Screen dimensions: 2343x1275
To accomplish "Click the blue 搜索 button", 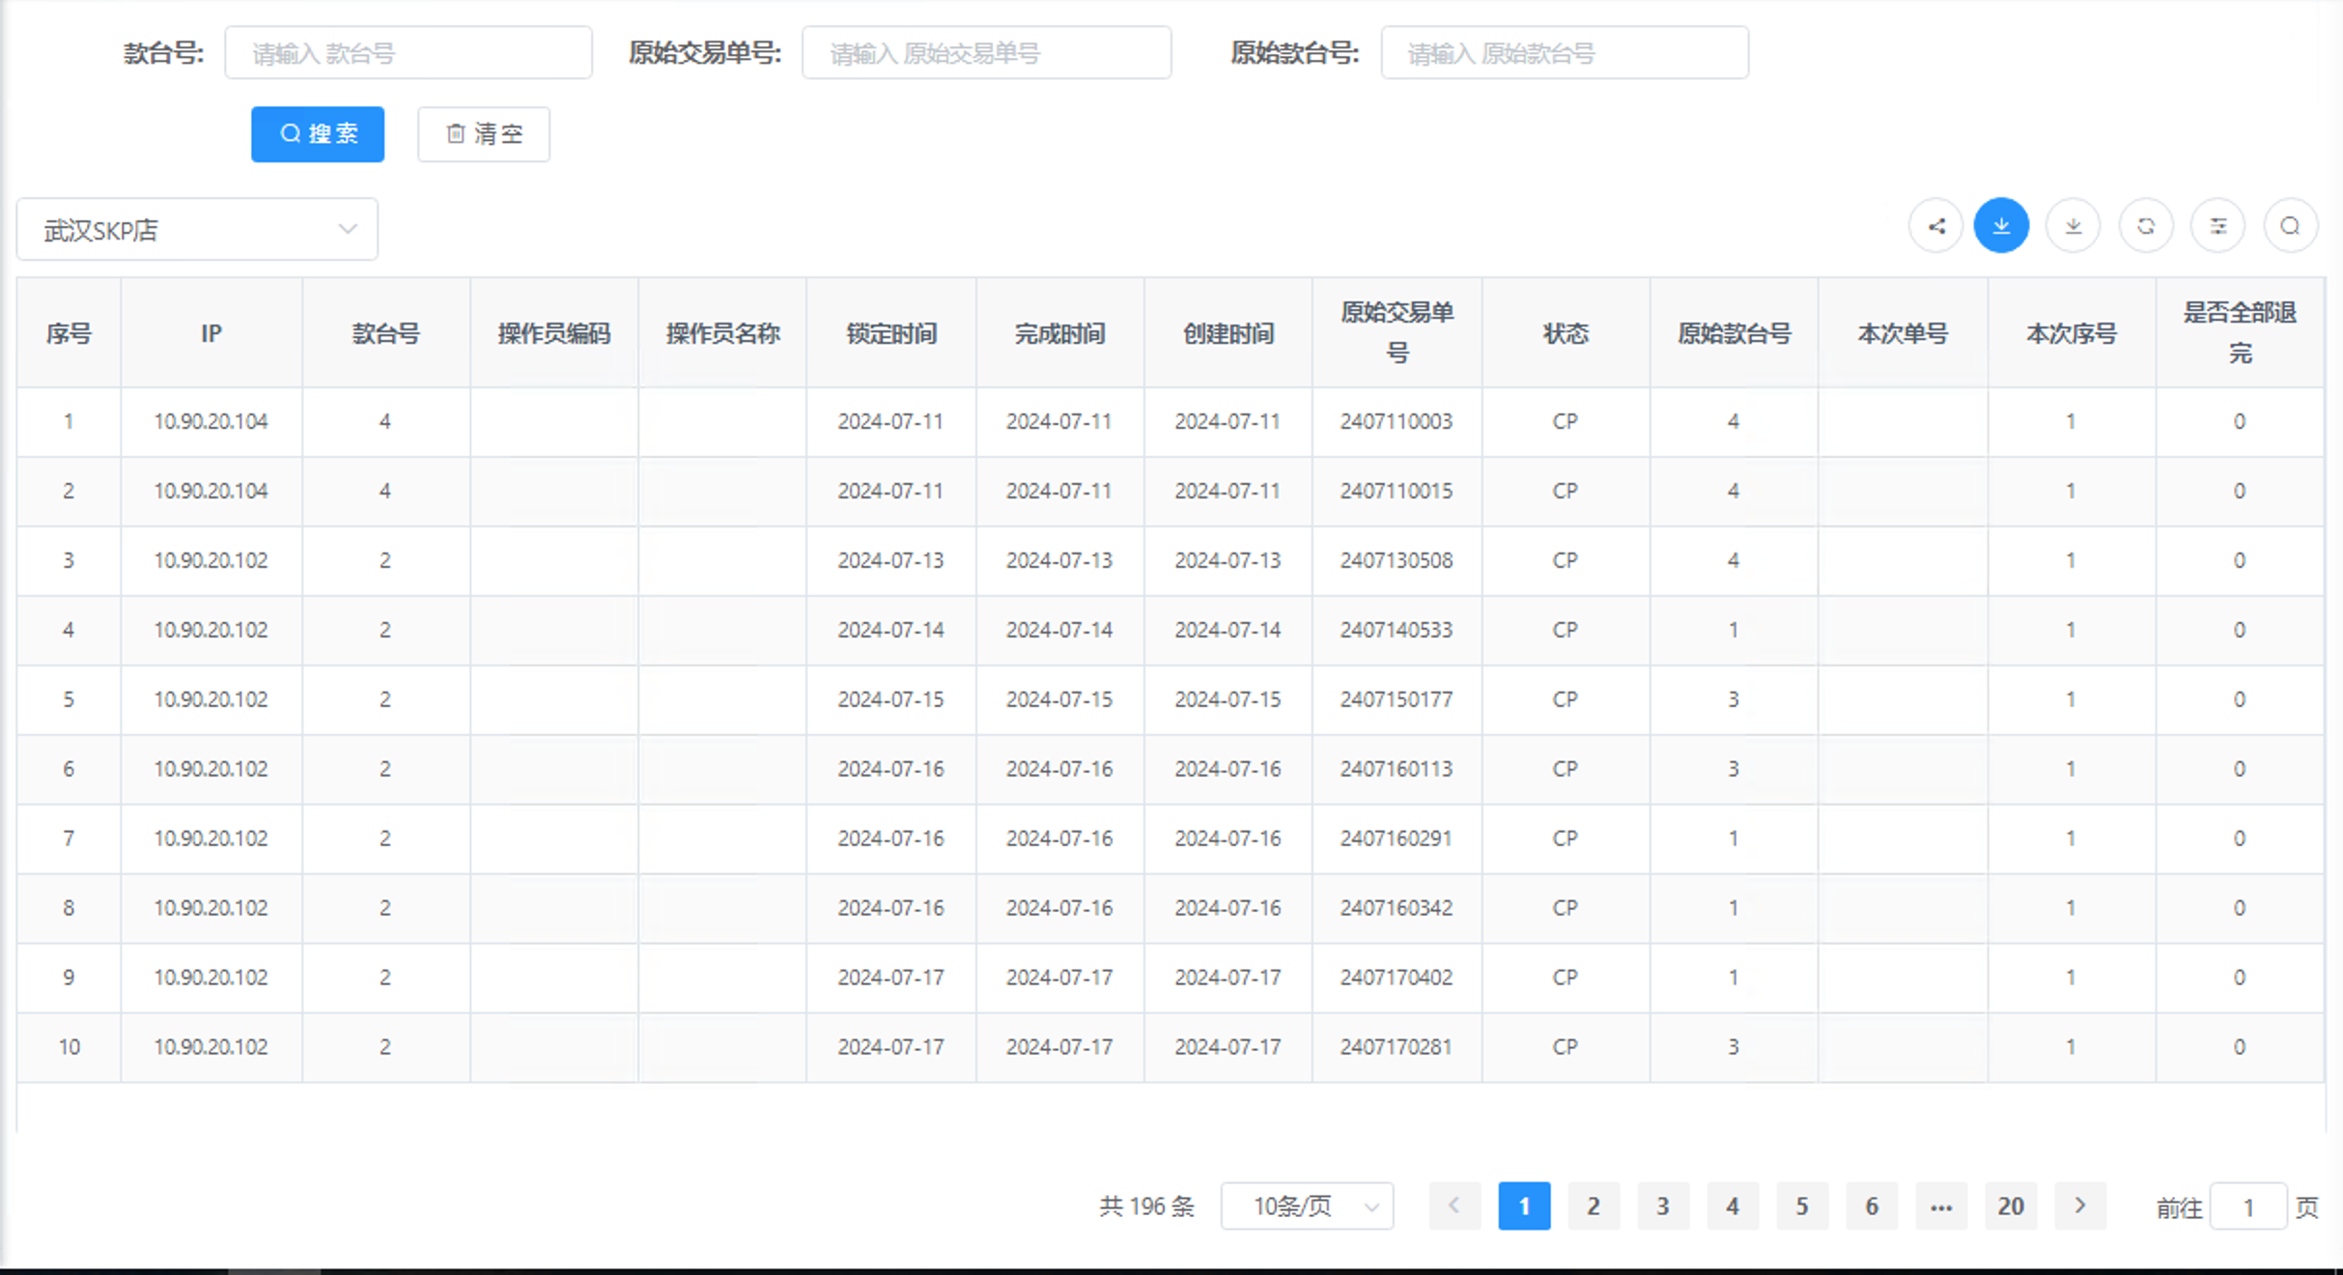I will (x=318, y=134).
